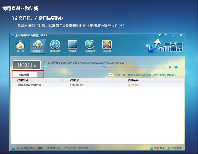The image size is (198, 154).
Task: Select the U盘扫描 tab
Action: pos(24,75)
